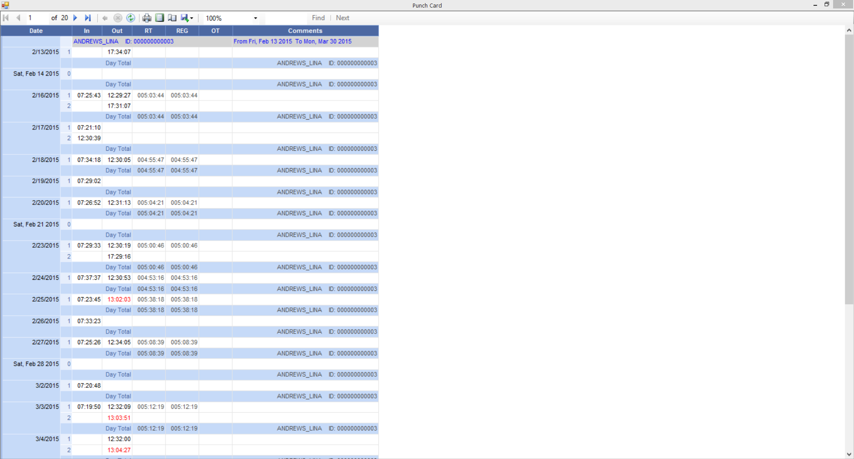Refresh the punch card report
This screenshot has height=459, width=854.
pyautogui.click(x=130, y=18)
